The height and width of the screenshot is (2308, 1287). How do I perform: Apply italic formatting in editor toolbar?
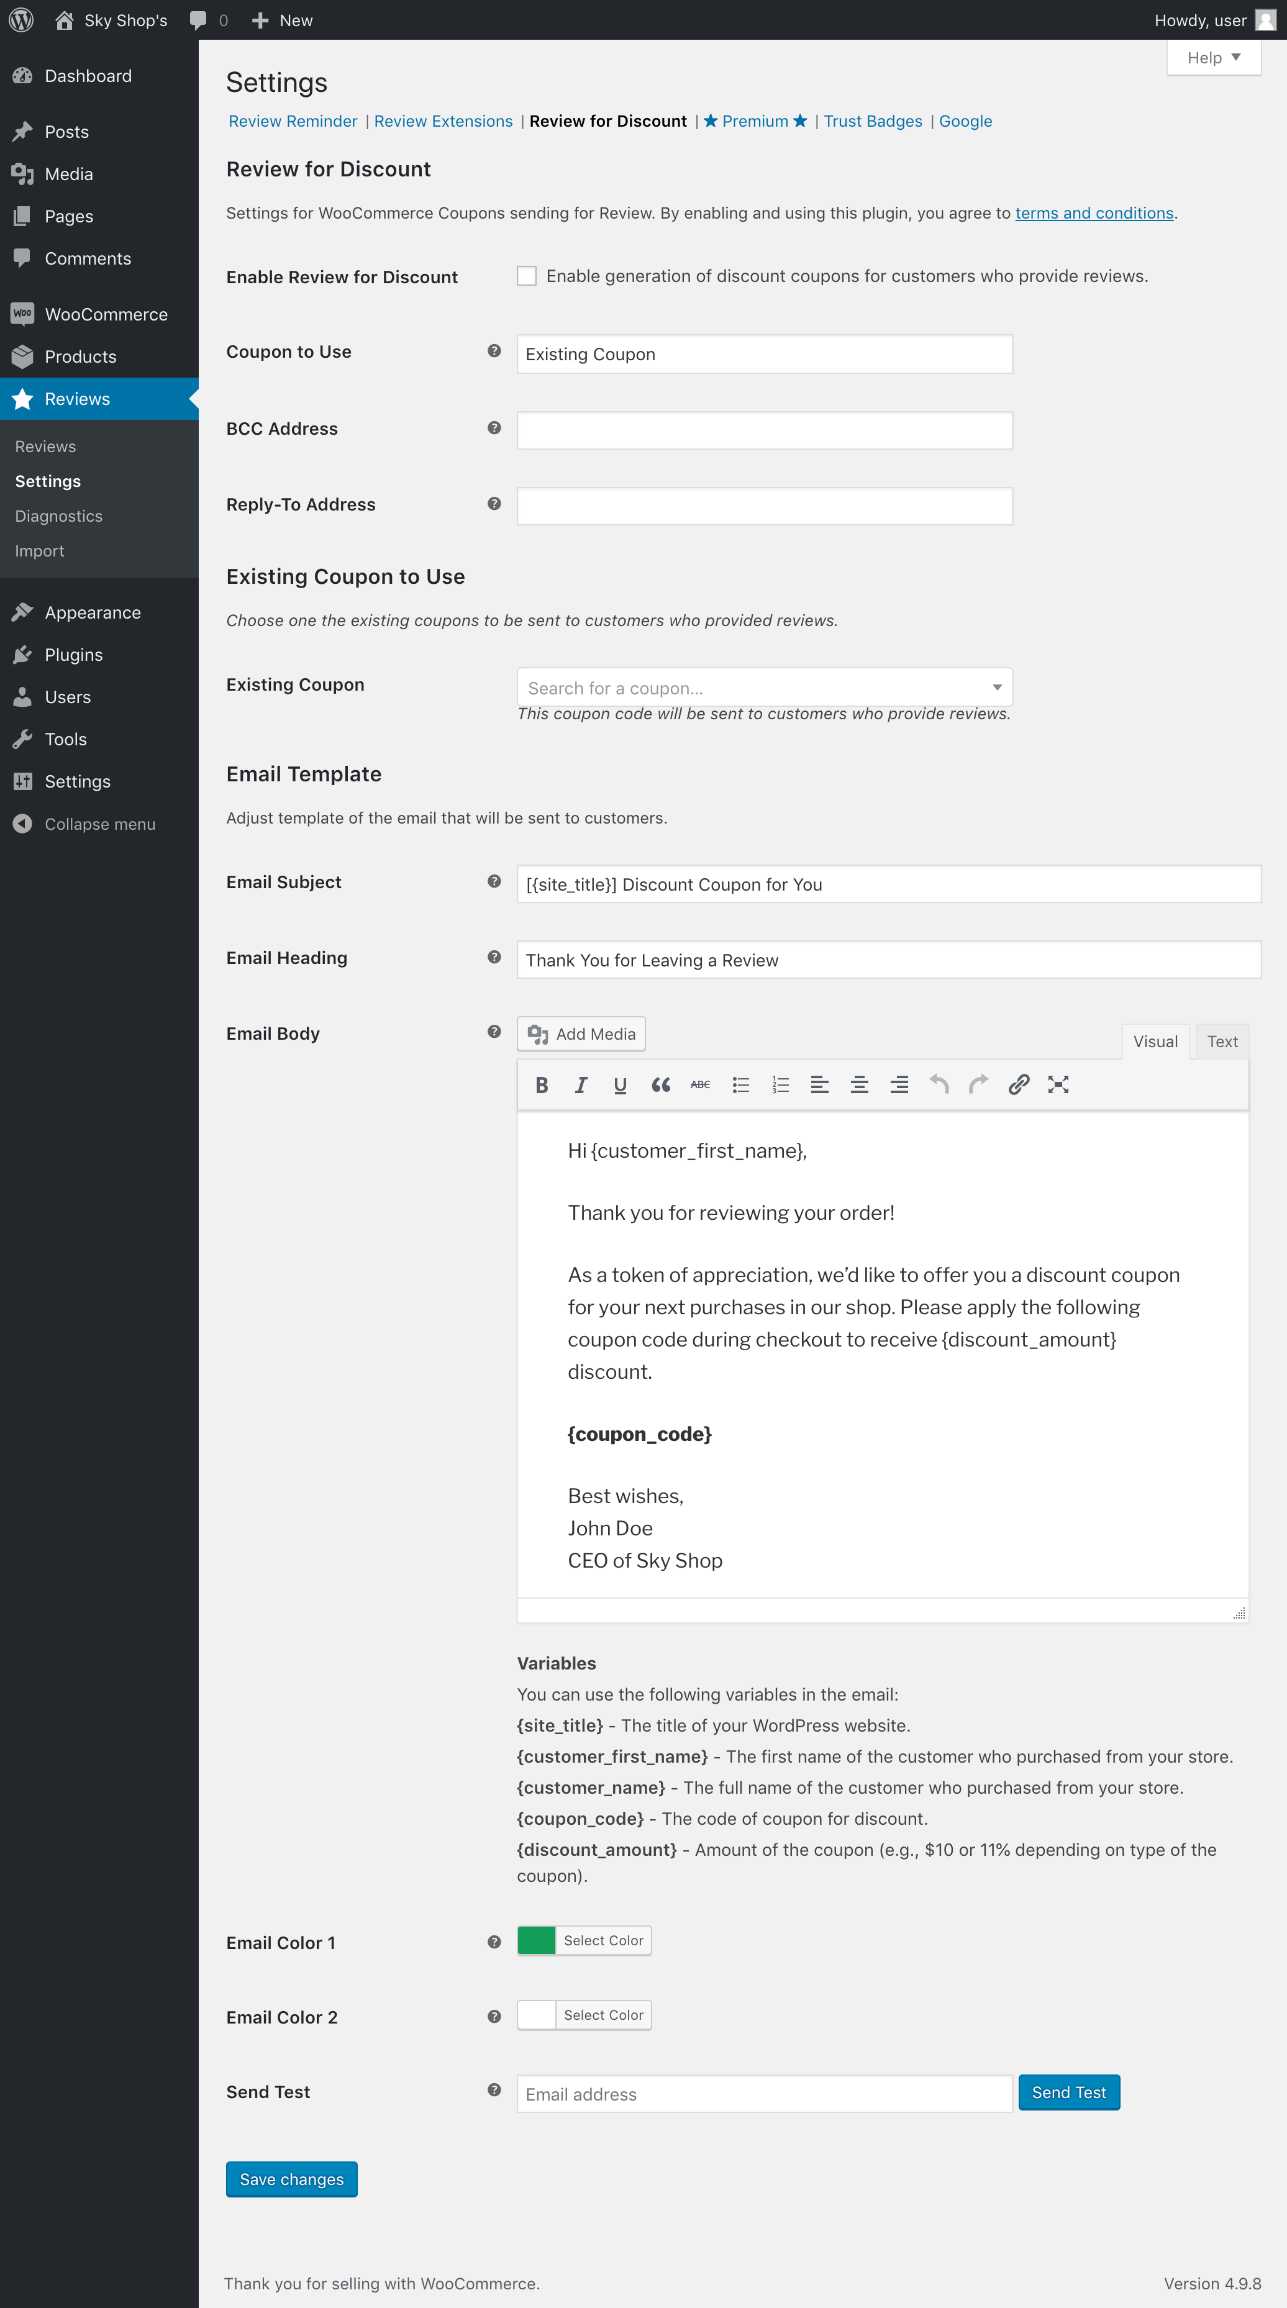pyautogui.click(x=581, y=1085)
